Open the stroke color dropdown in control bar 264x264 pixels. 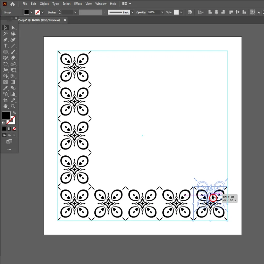(x=43, y=12)
